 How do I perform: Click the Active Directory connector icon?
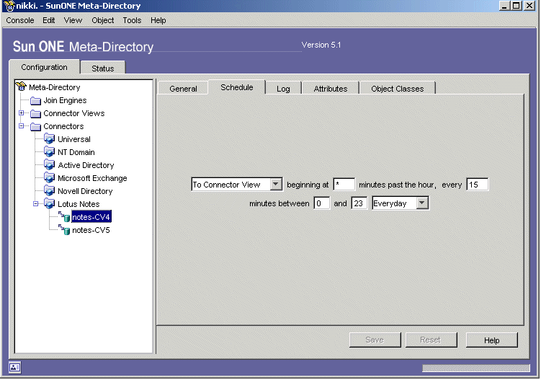tap(49, 165)
